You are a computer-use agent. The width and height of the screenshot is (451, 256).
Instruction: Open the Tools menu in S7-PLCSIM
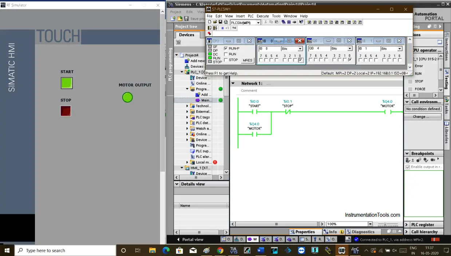[x=276, y=16]
